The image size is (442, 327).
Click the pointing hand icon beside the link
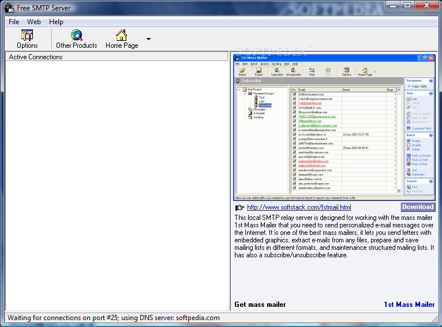click(239, 207)
